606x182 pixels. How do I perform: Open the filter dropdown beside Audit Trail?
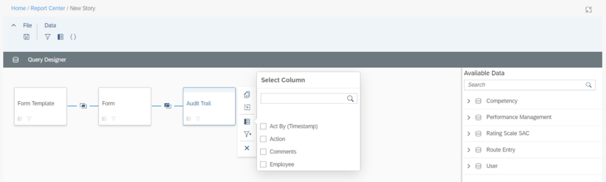coord(247,134)
